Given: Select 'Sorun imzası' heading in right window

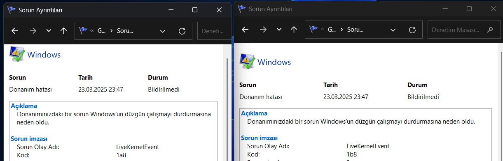Looking at the screenshot, I should [x=259, y=138].
